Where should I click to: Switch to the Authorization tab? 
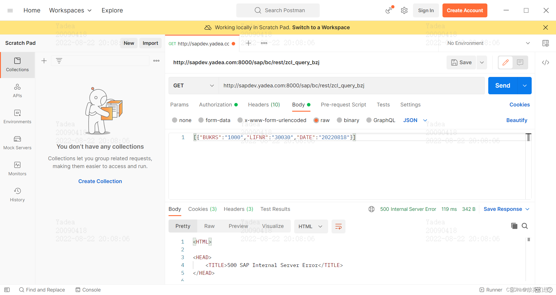click(218, 105)
